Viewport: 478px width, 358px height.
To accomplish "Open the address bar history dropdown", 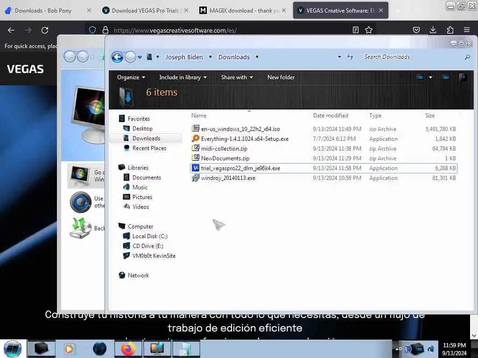I will (339, 57).
